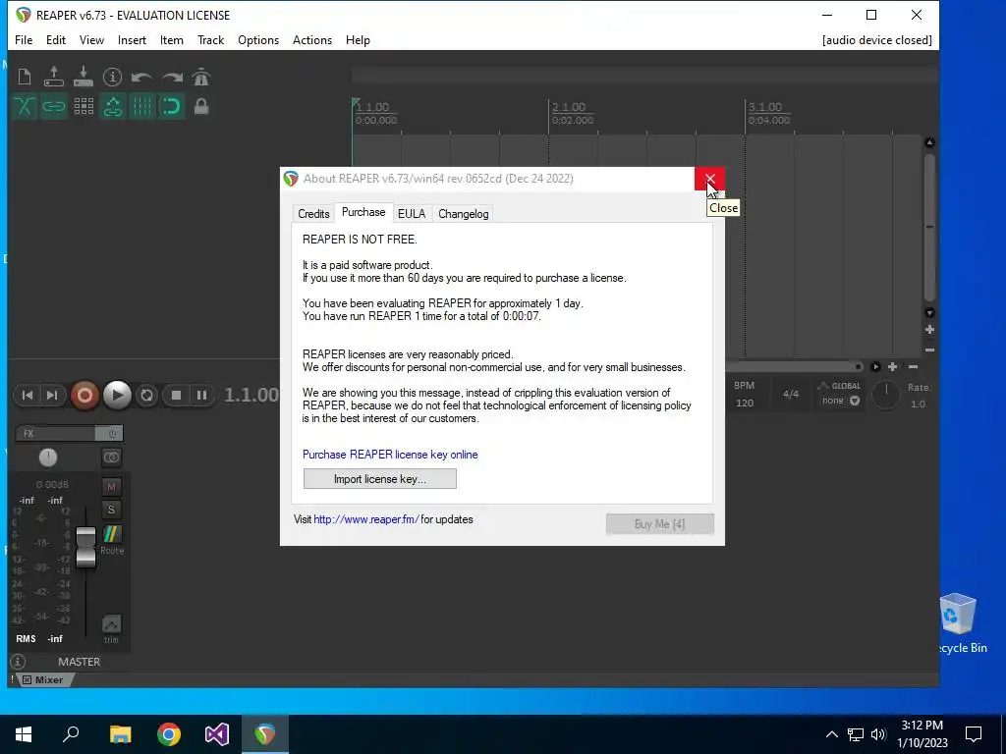This screenshot has width=1006, height=754.
Task: Open Google Chrome from the taskbar
Action: click(x=169, y=734)
